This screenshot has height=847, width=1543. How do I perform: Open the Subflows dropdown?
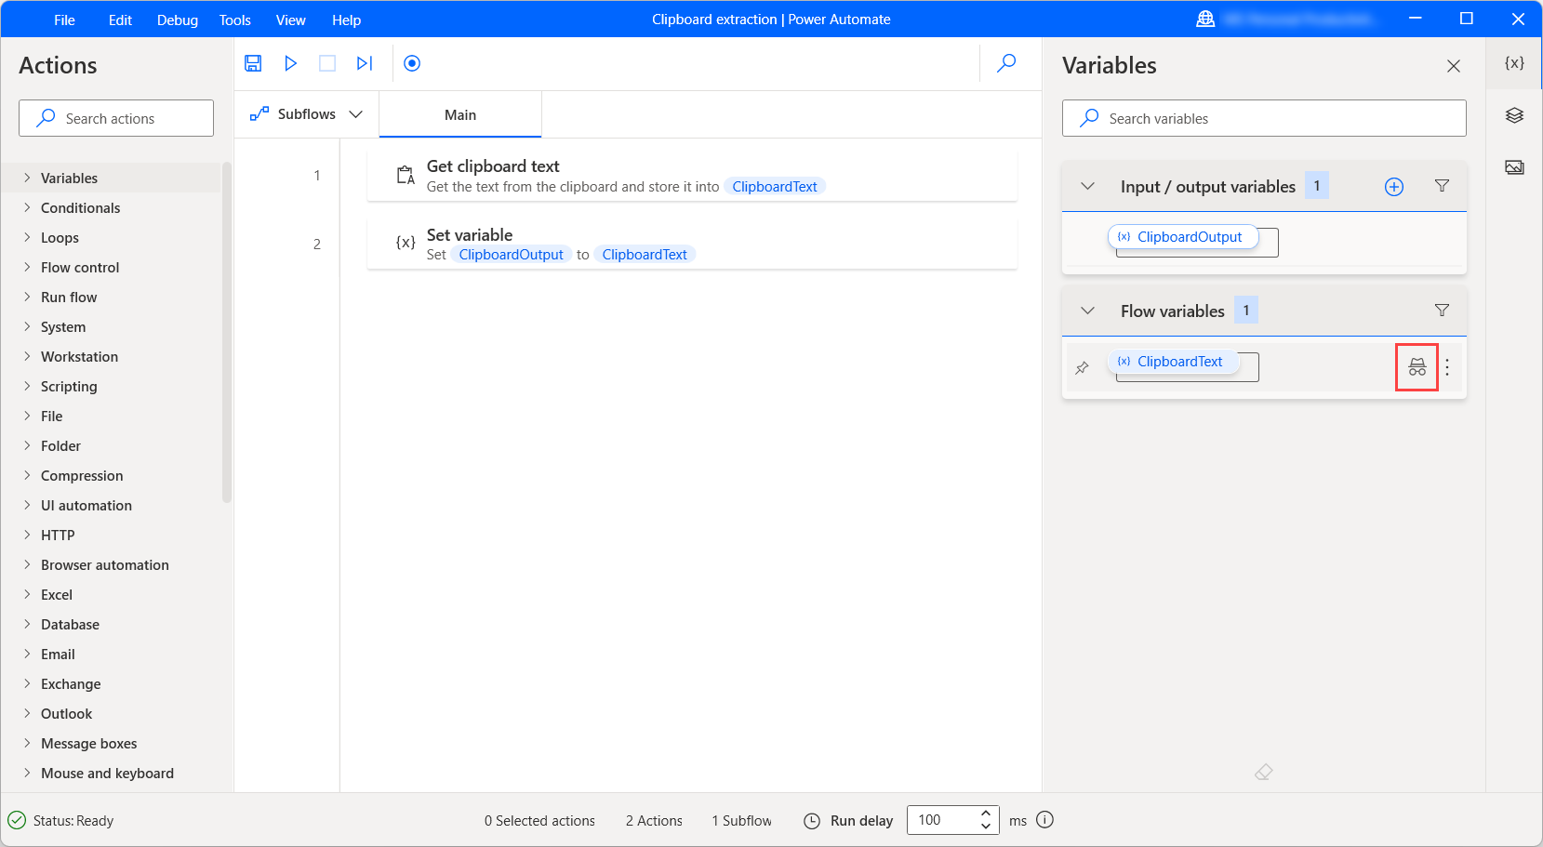point(306,114)
